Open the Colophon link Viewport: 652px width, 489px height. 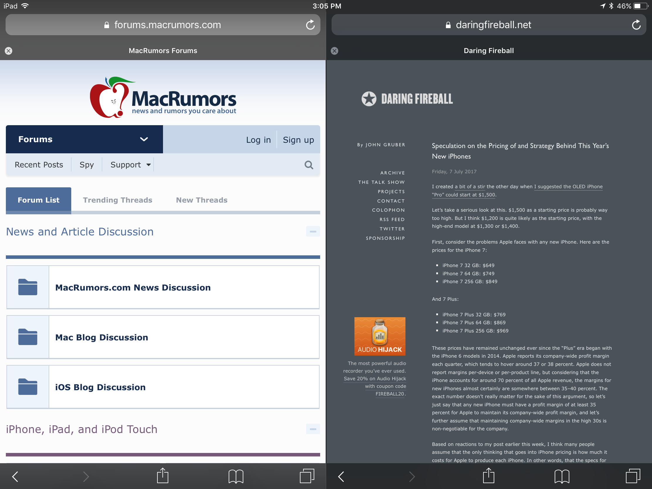click(388, 210)
